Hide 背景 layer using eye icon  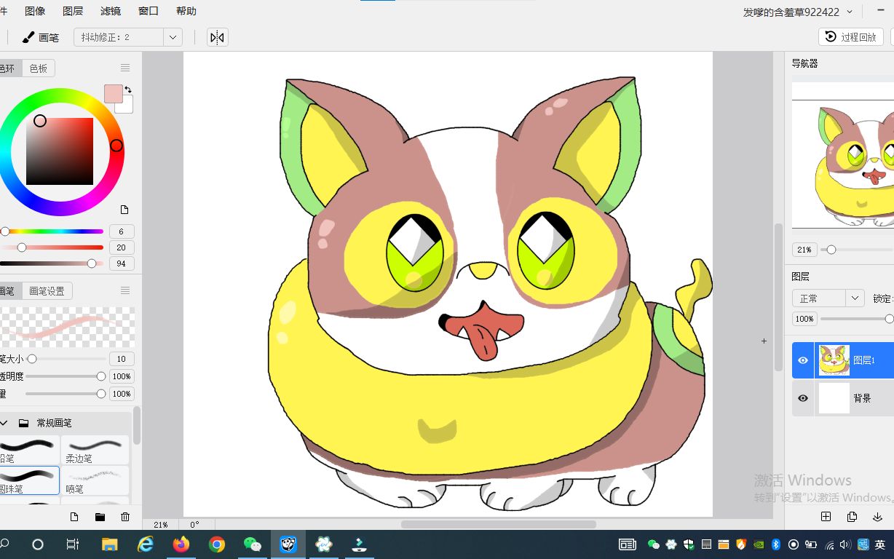point(803,398)
